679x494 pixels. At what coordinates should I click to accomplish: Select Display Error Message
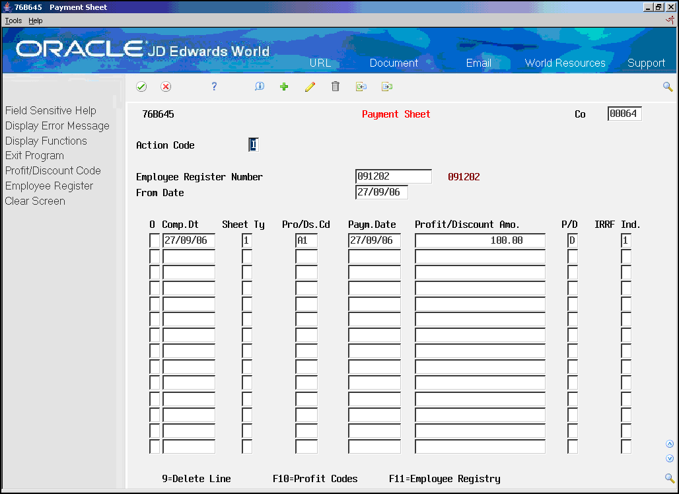coord(57,126)
